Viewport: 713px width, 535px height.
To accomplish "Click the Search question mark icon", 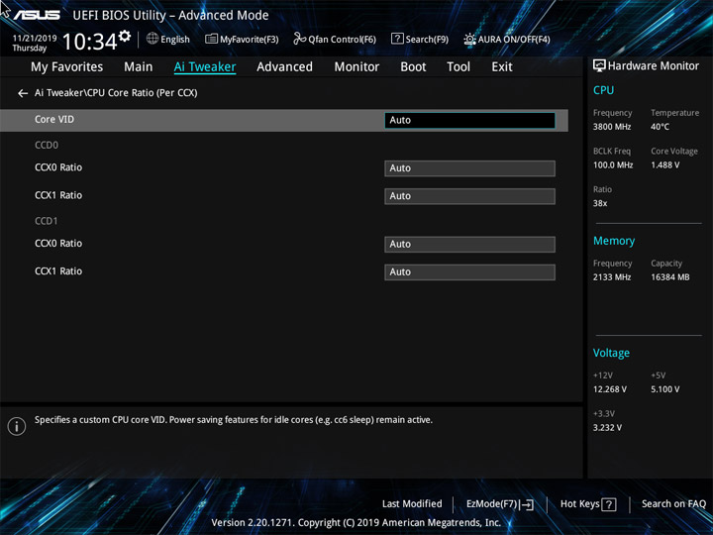I will [x=397, y=39].
